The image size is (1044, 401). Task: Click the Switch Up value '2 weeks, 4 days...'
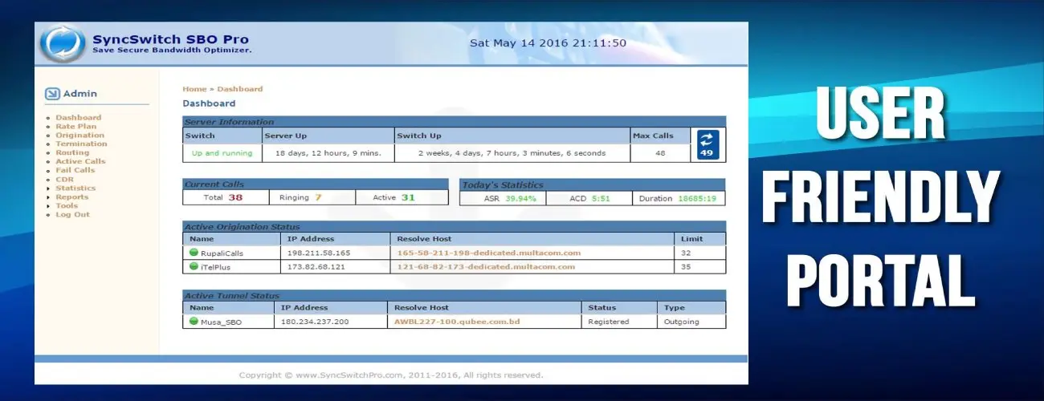coord(512,153)
